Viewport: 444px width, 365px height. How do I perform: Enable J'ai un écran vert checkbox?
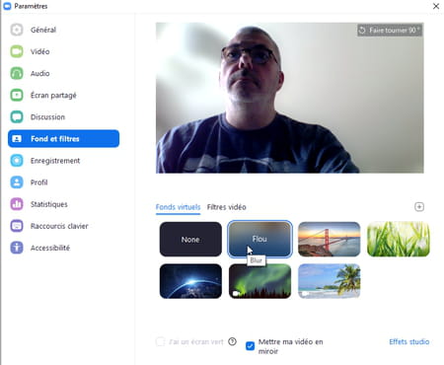click(x=160, y=341)
